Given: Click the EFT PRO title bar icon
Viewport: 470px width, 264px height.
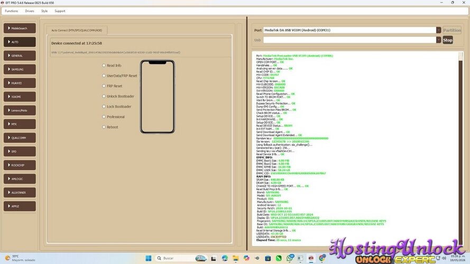Looking at the screenshot, I should (x=3, y=3).
